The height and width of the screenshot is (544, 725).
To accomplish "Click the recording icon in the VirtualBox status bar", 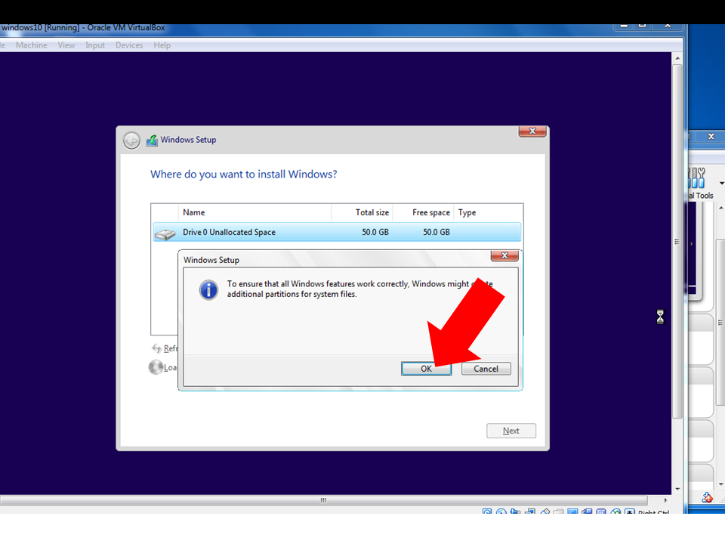I will (587, 512).
